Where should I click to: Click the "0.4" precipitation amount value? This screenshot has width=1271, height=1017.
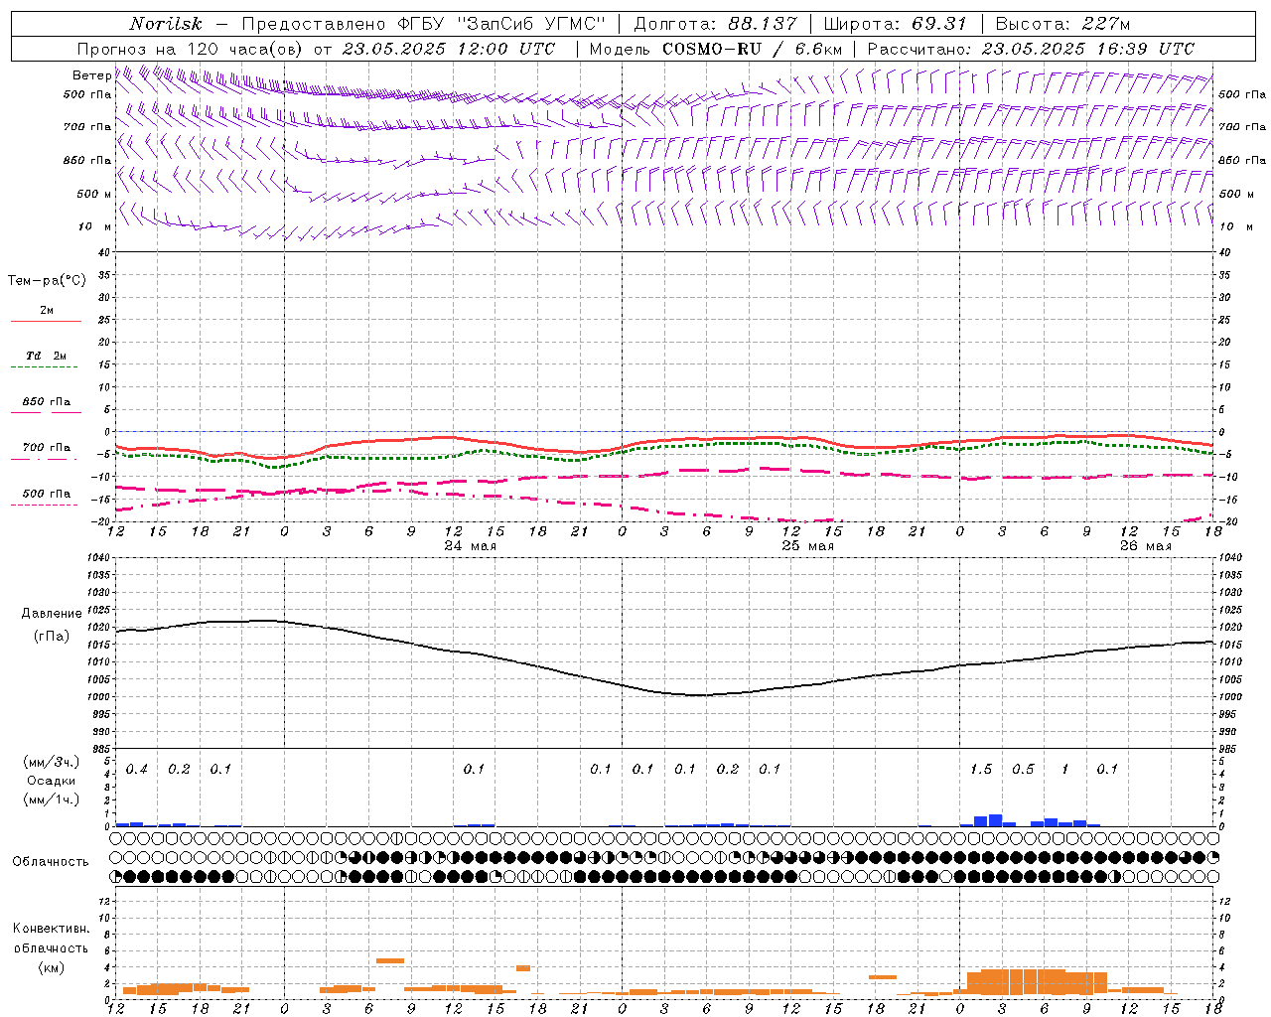pyautogui.click(x=137, y=770)
